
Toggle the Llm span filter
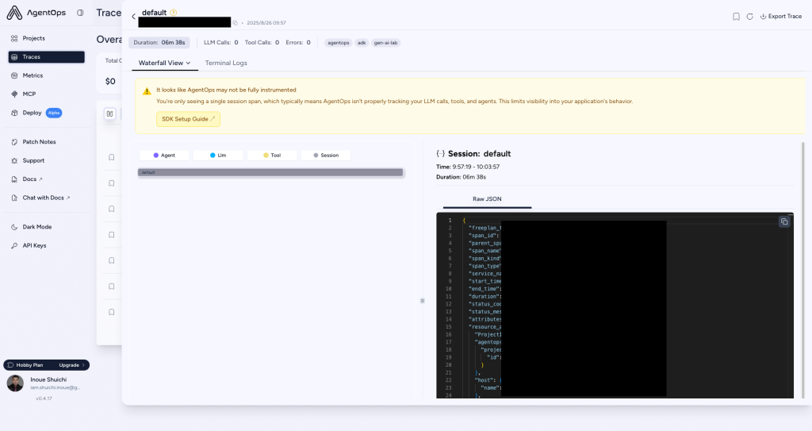[x=218, y=156]
